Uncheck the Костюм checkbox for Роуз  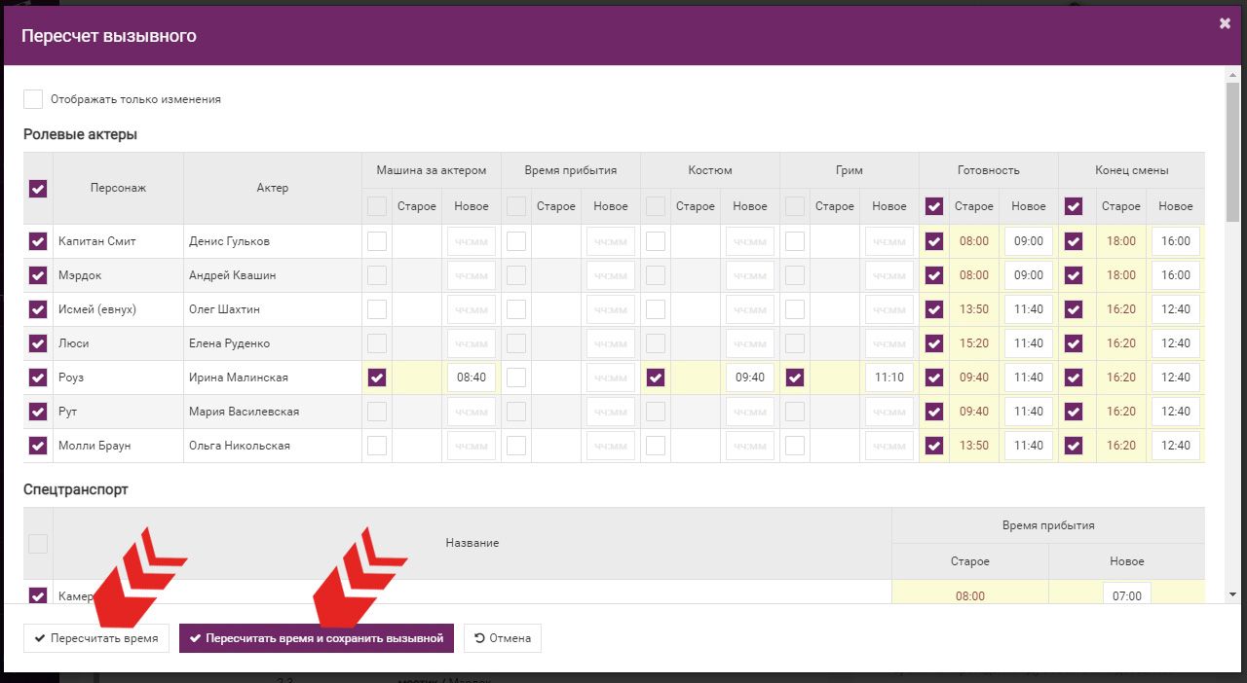(x=656, y=377)
